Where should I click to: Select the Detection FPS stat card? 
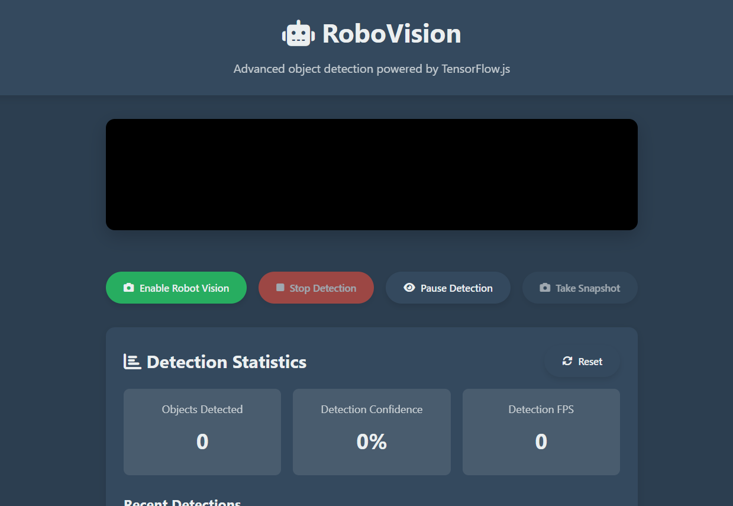coord(541,431)
